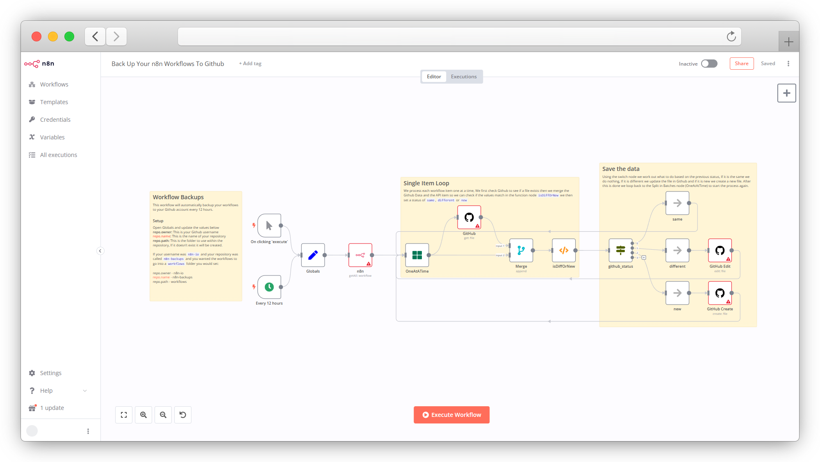Click the fit-to-view canvas button
Screen dimensions: 820x462
tap(124, 415)
